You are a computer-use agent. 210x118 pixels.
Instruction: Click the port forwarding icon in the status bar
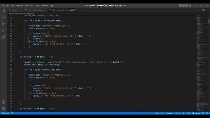(x=12, y=113)
